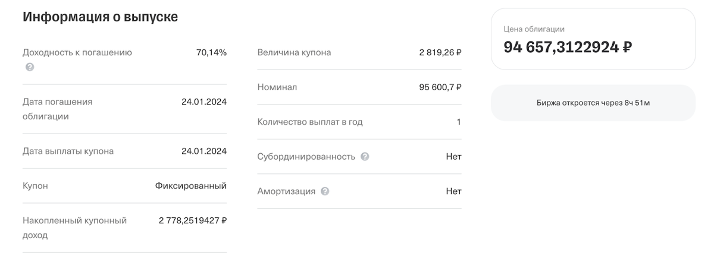Click the Величина купона amount 2 819,26 ₽
714x266 pixels.
click(440, 52)
